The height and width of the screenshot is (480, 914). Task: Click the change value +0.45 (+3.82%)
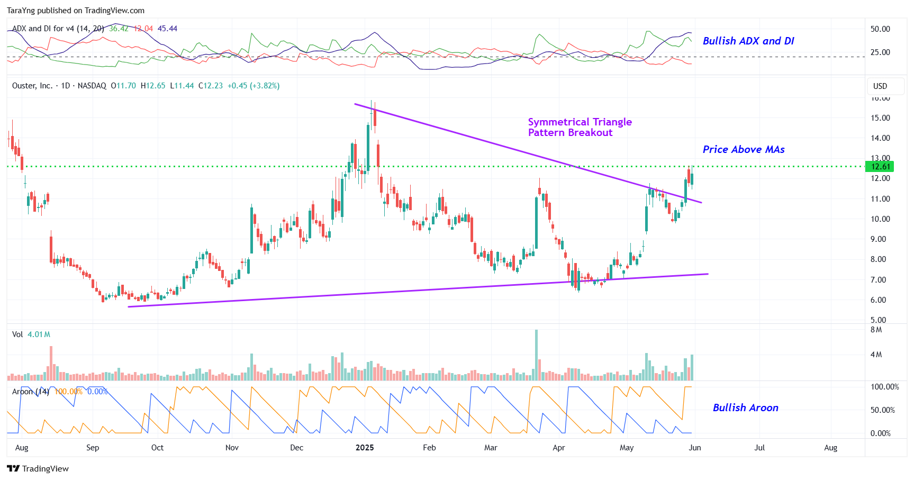coord(254,86)
